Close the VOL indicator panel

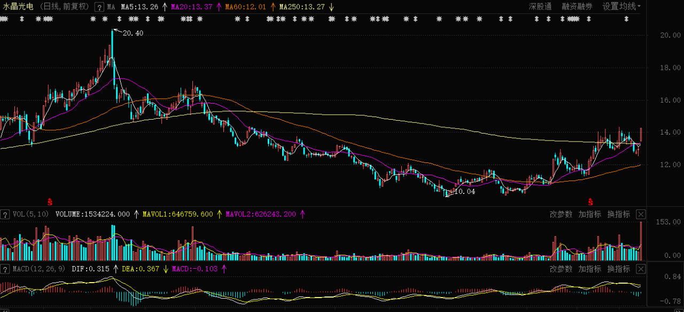pos(641,214)
